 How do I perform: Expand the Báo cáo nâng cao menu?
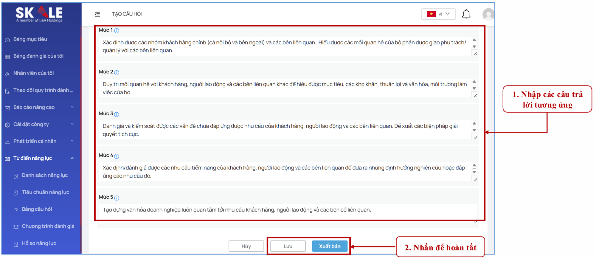click(x=39, y=107)
